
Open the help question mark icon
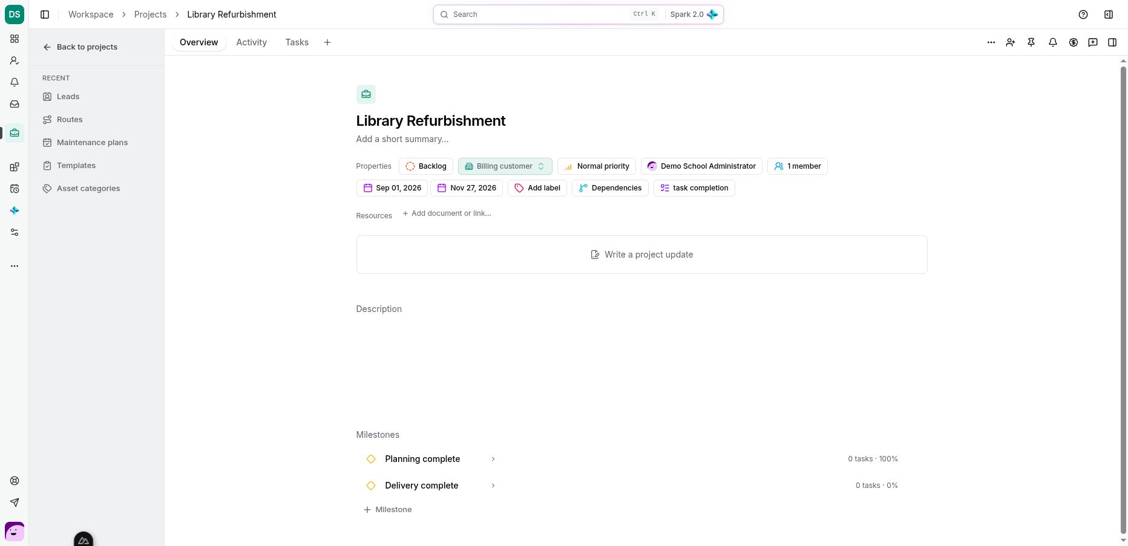1083,15
